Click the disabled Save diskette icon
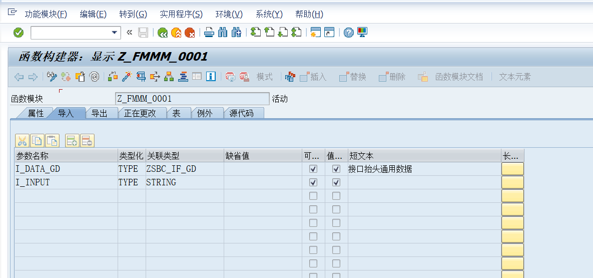 (x=143, y=33)
